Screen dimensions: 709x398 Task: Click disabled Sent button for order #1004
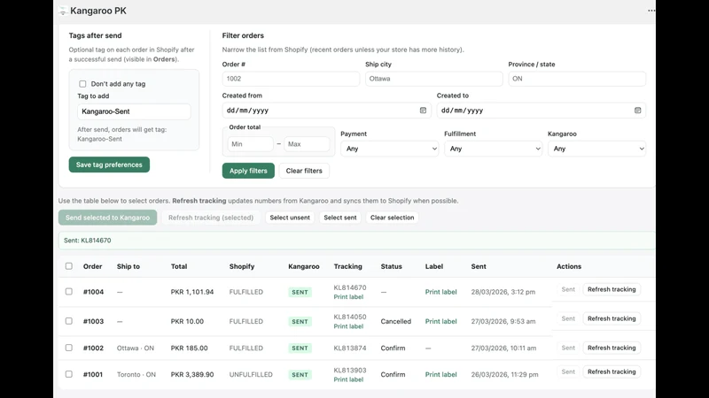568,289
